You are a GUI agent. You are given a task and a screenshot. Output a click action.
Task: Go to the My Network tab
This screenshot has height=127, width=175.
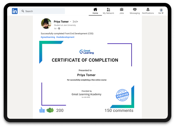[108, 11]
